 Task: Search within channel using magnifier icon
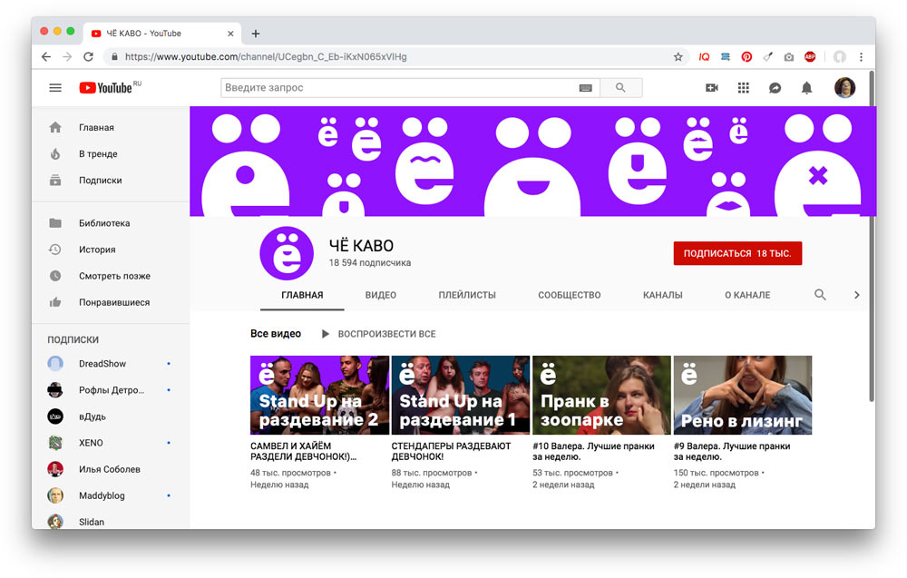[x=820, y=295]
